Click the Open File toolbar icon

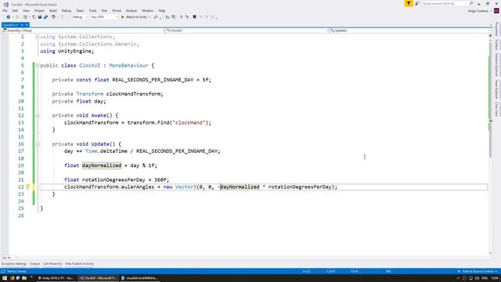click(x=34, y=17)
